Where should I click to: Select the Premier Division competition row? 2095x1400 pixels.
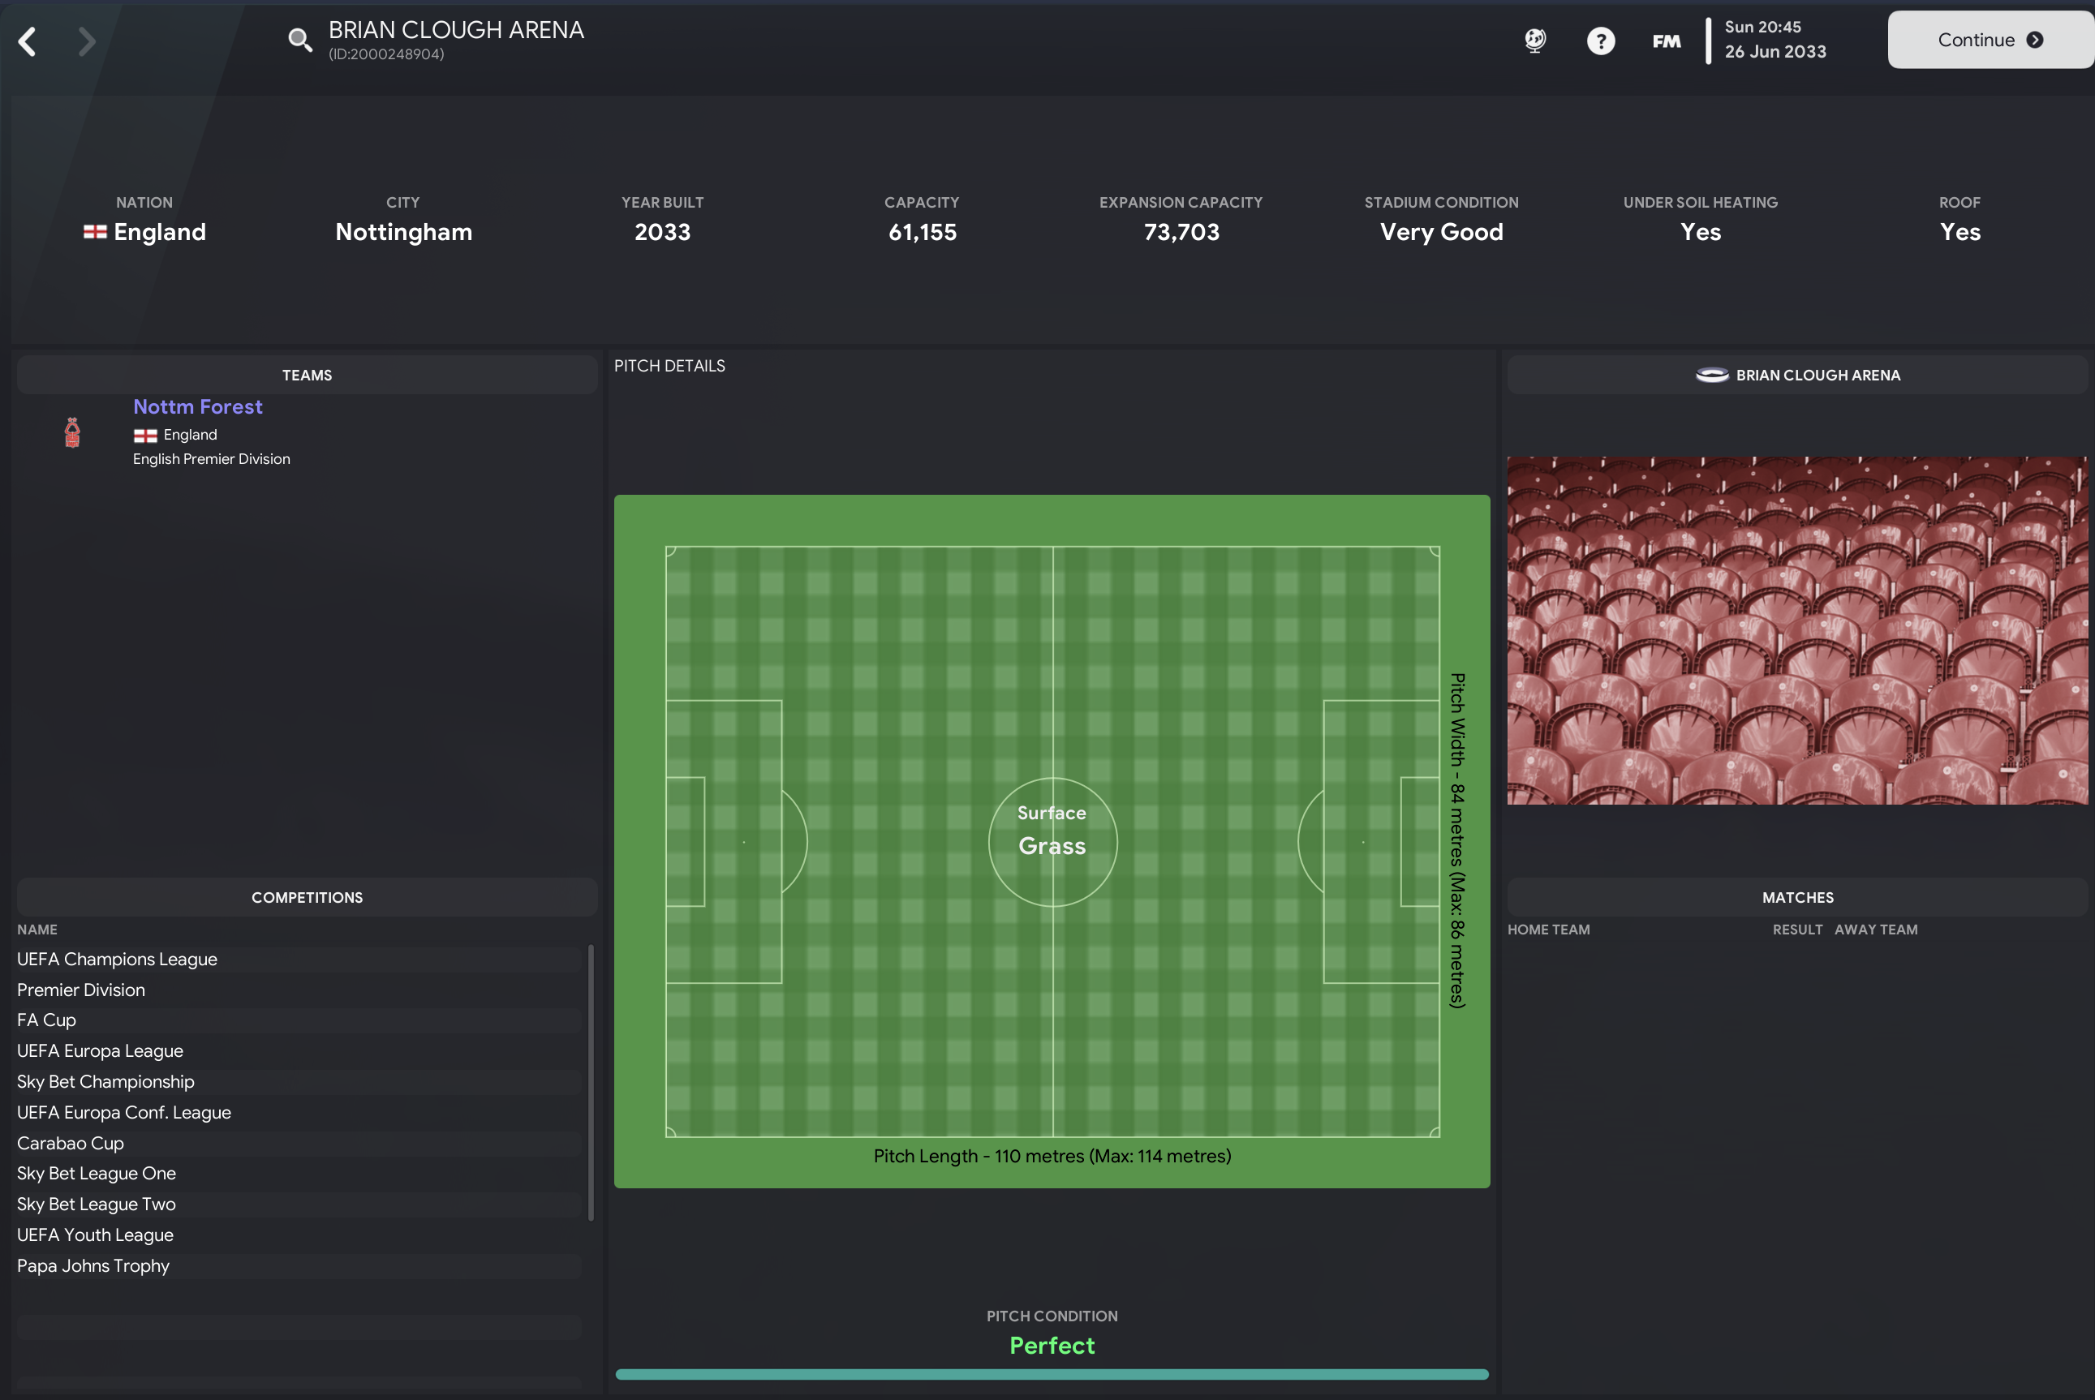coord(81,990)
